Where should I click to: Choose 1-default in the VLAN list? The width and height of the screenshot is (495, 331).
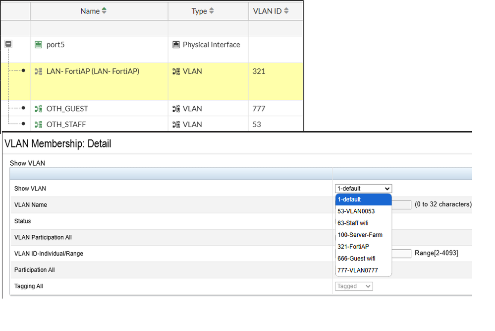coord(363,199)
